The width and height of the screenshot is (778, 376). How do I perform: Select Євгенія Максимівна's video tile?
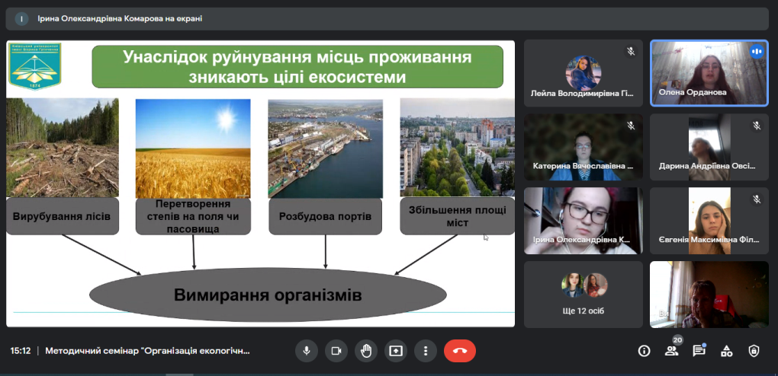(709, 221)
